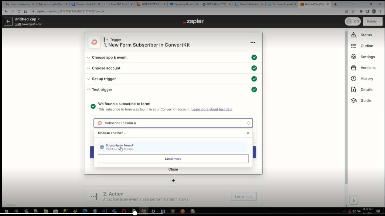Screen dimensions: 385x216
Task: Open Task View from Windows taskbar
Action: (16, 211)
